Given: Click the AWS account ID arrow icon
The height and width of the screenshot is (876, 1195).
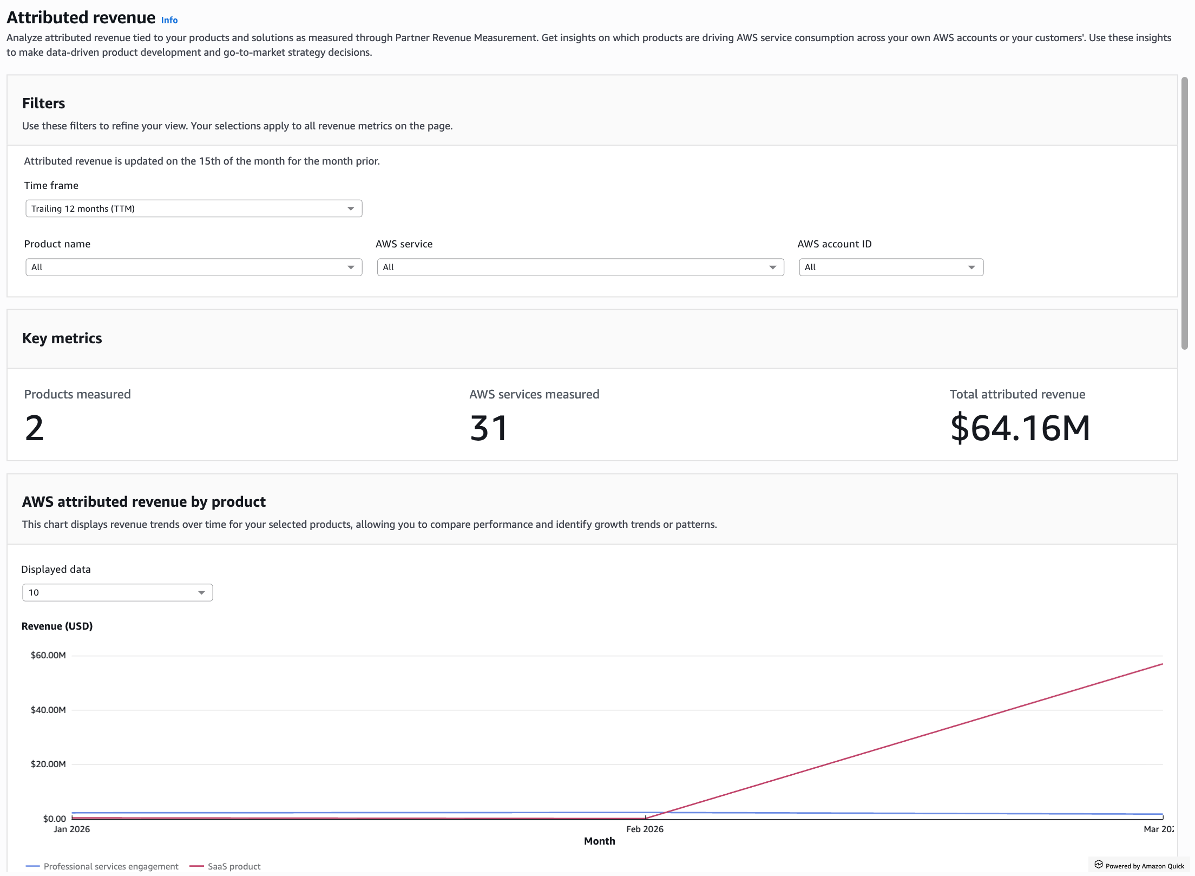Looking at the screenshot, I should point(971,267).
